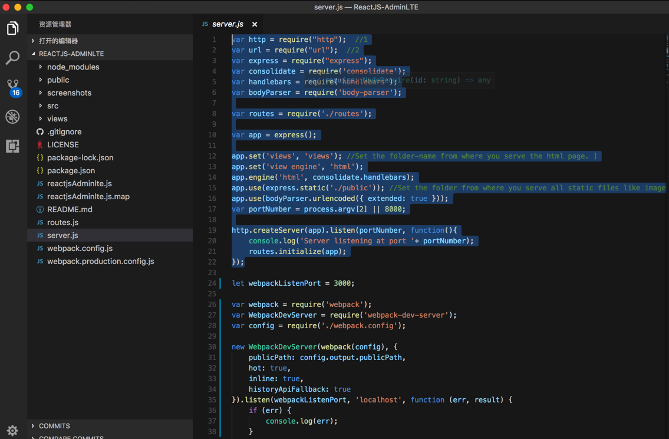669x439 pixels.
Task: Expand the COMMITS section
Action: click(54, 425)
